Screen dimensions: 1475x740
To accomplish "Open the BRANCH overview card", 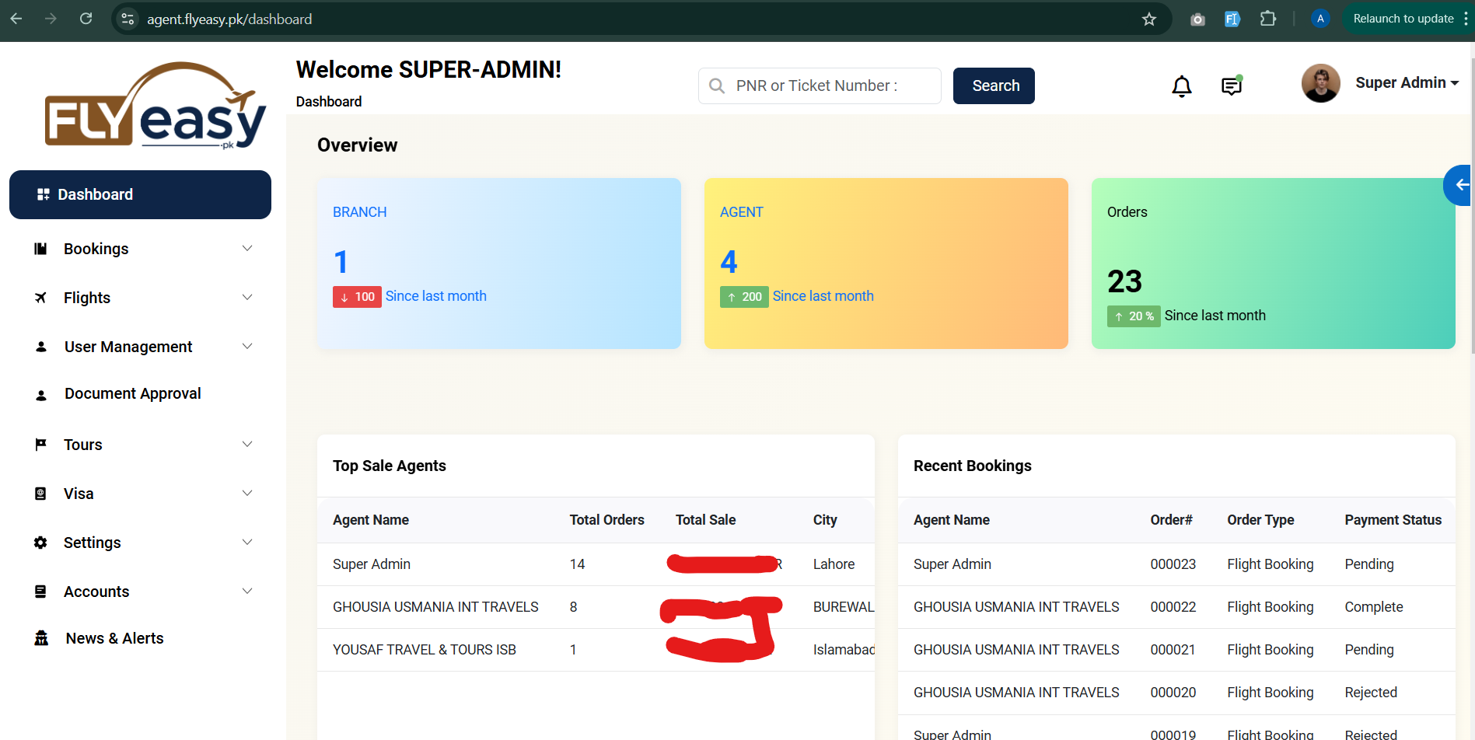I will (x=499, y=264).
